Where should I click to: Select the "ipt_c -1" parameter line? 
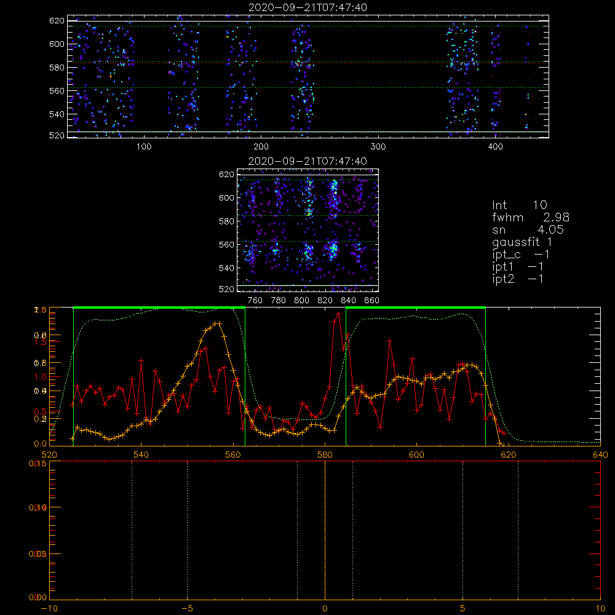[521, 255]
